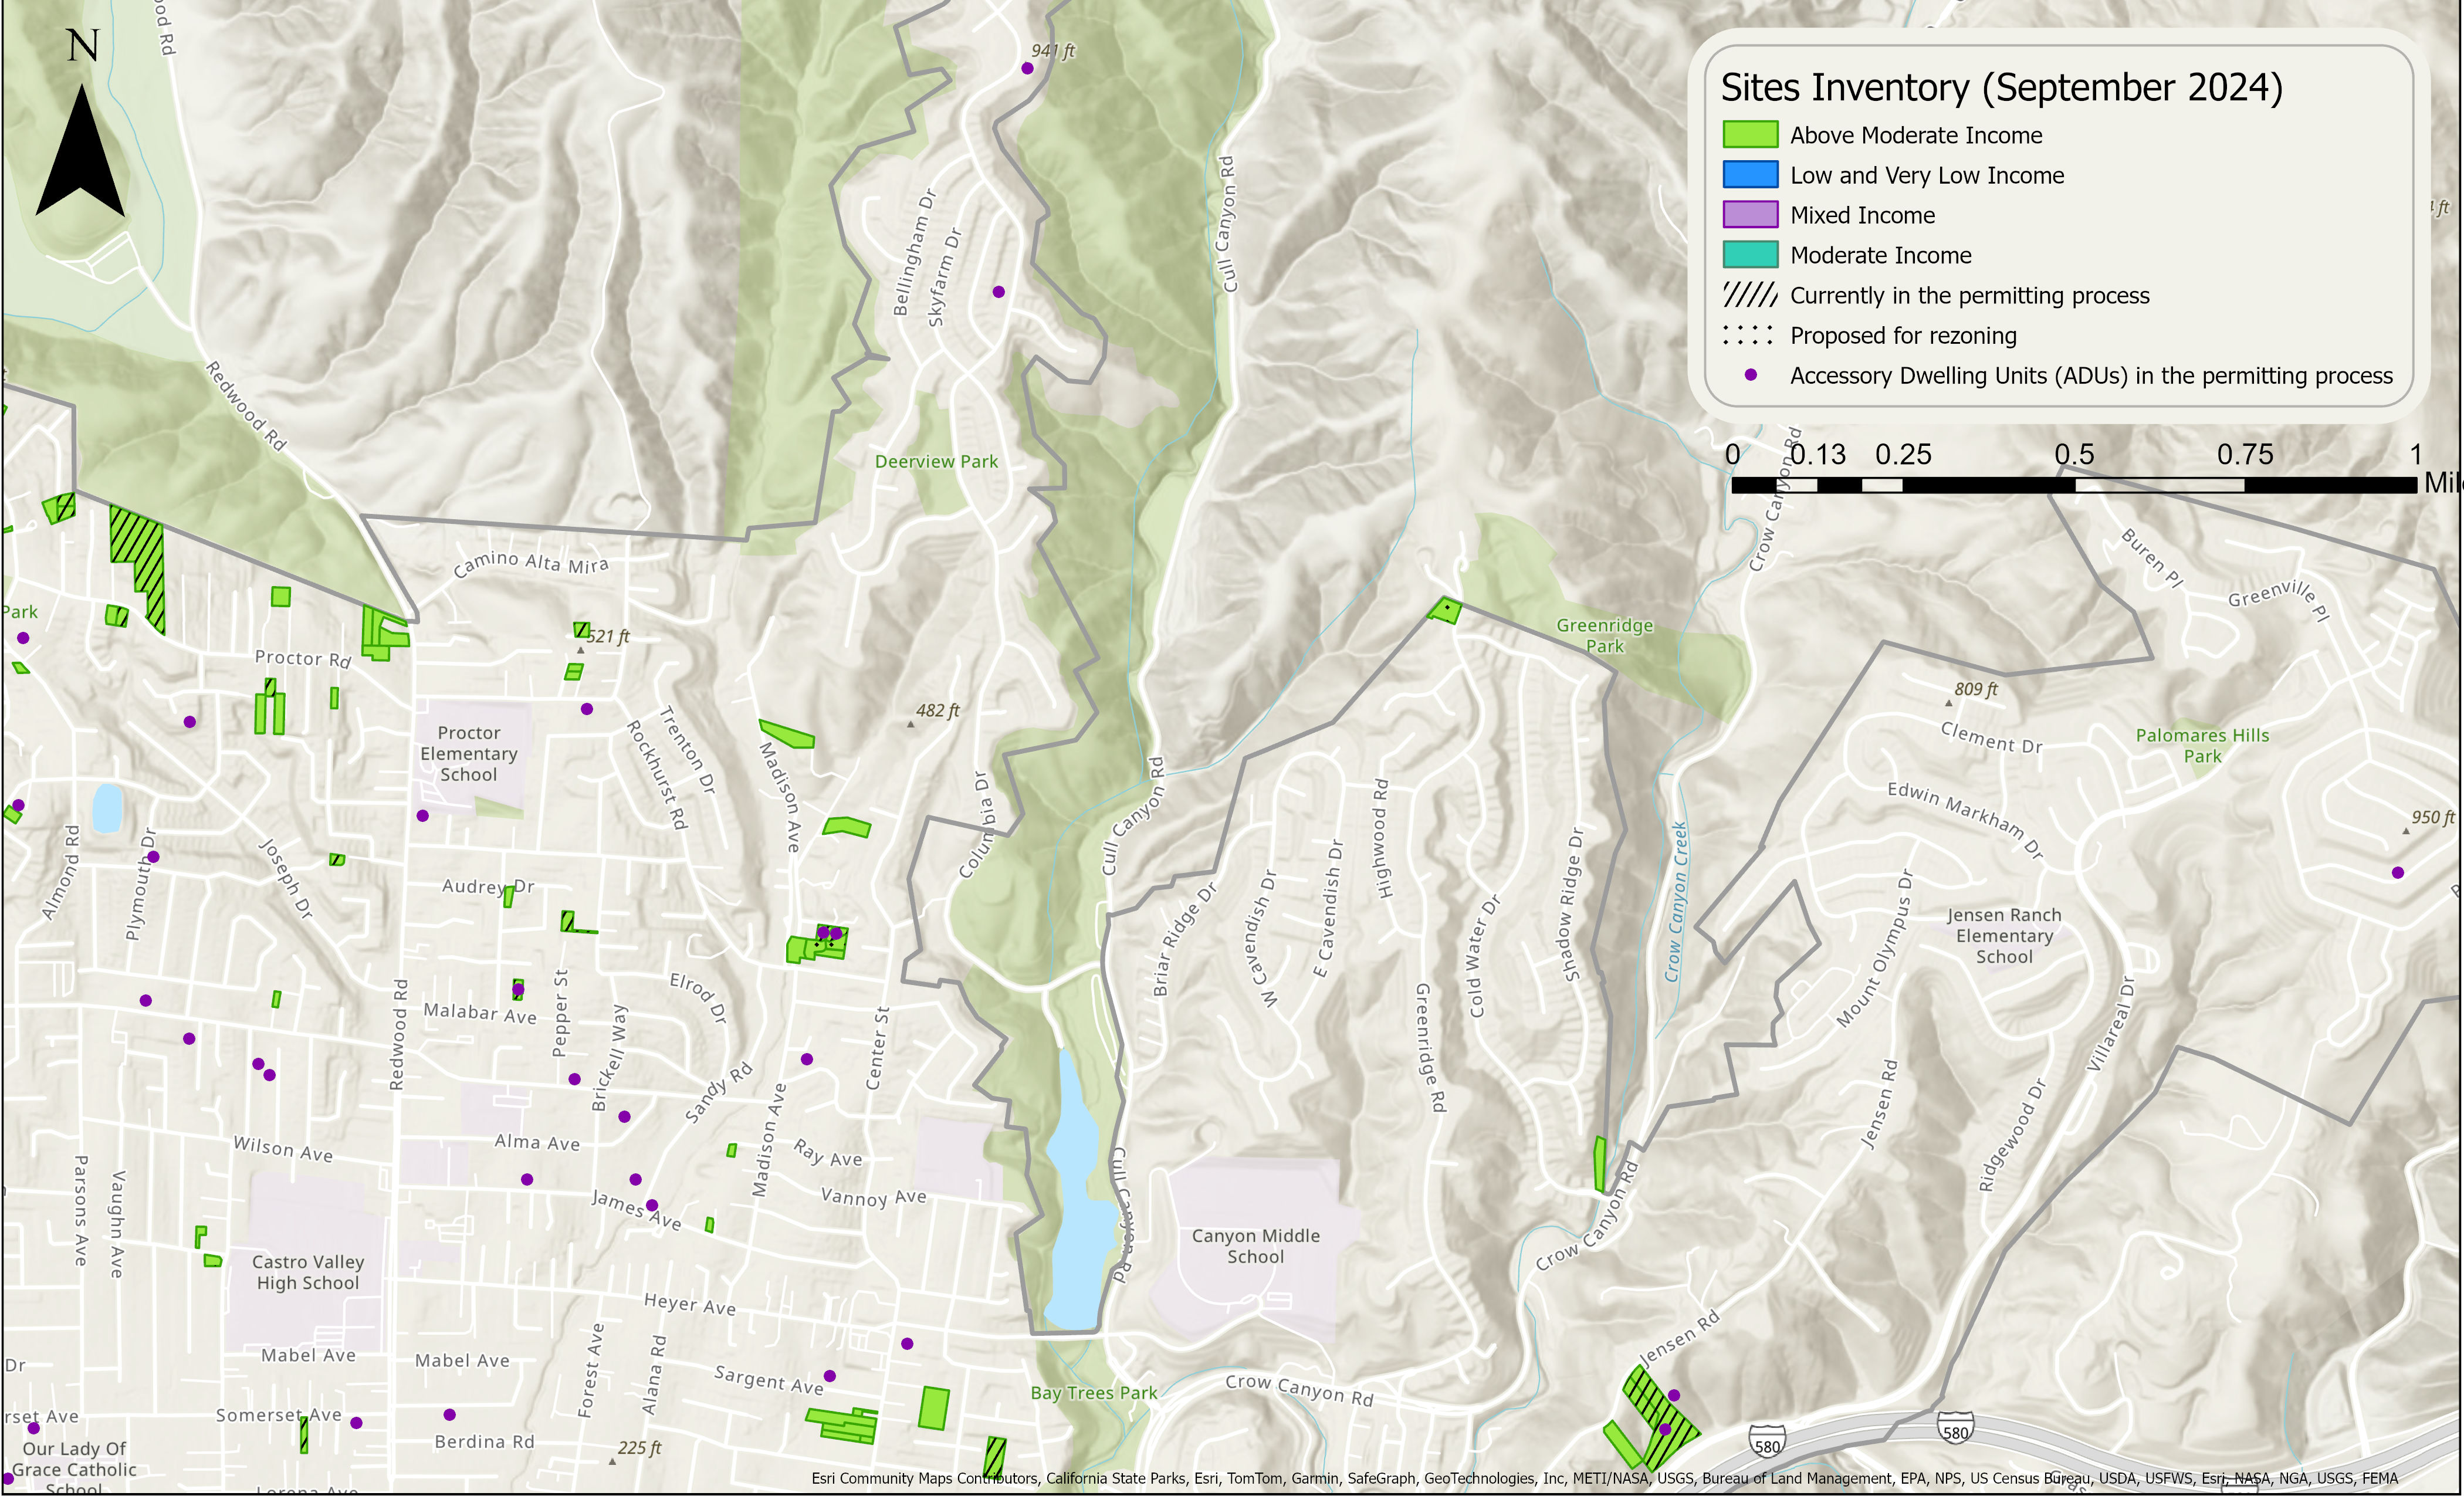The height and width of the screenshot is (1496, 2464).
Task: Click the Low and Very Low Income blue swatch
Action: pos(1750,175)
